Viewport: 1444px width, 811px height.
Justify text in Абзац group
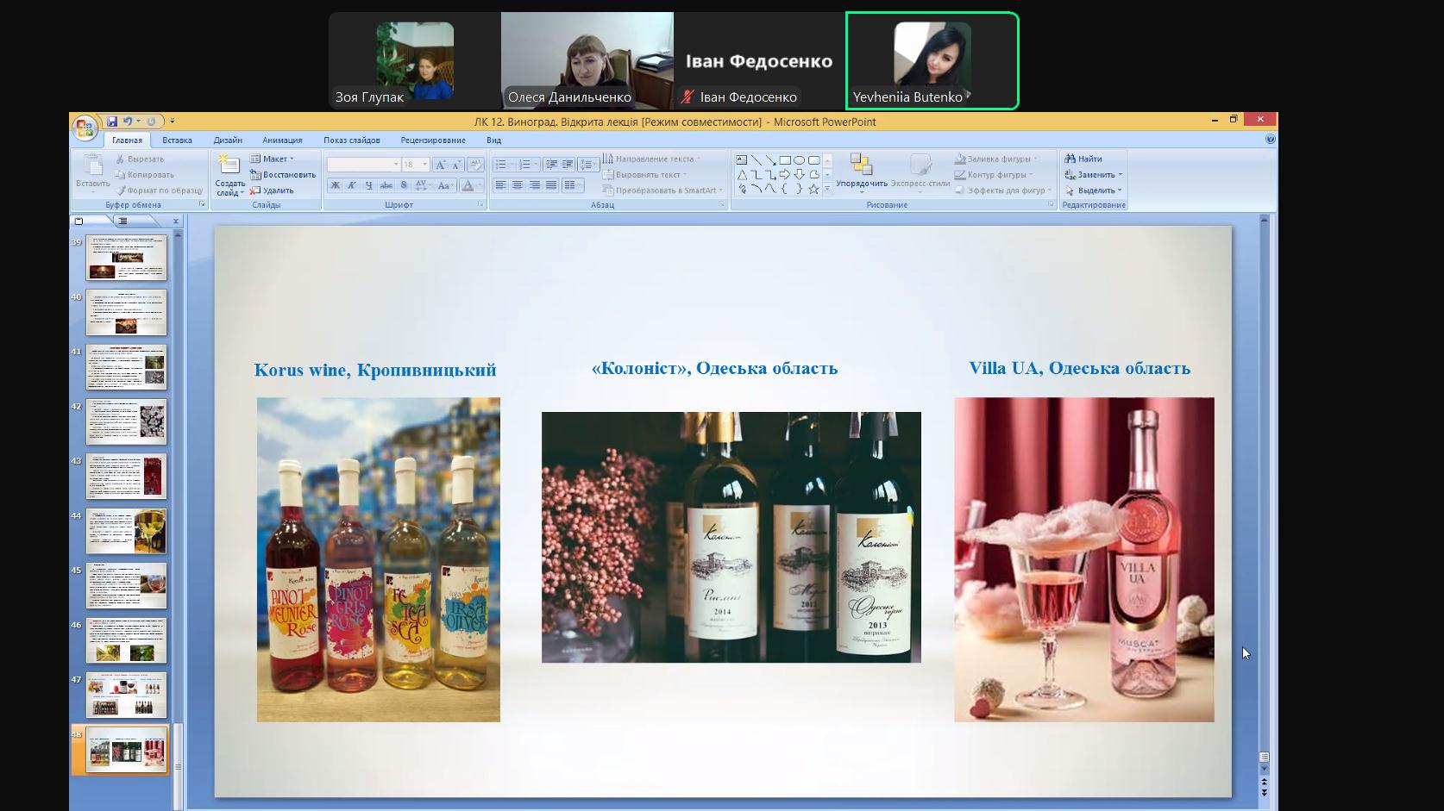551,185
